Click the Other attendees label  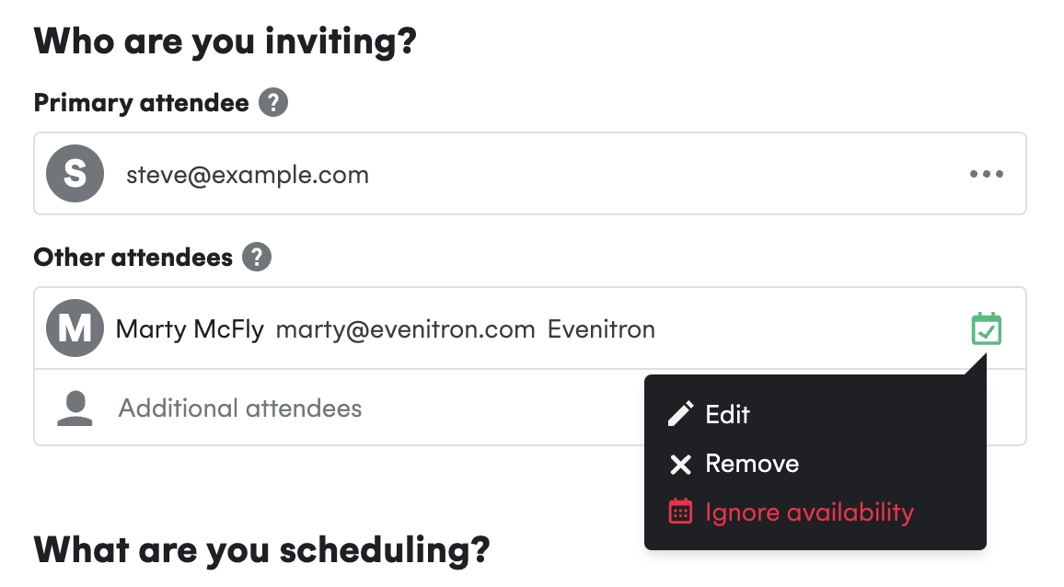pos(133,258)
